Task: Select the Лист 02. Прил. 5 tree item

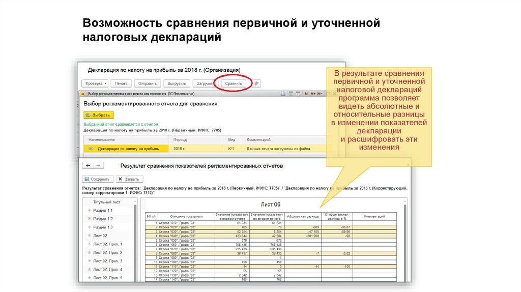Action: point(108,278)
